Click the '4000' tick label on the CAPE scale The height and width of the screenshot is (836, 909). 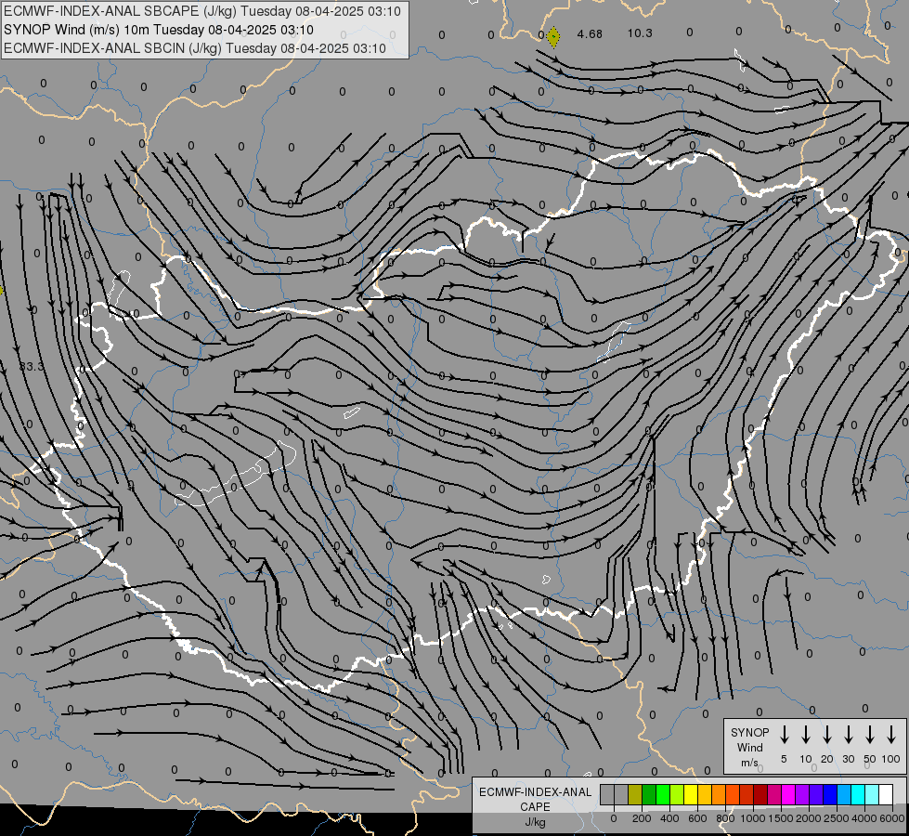click(x=864, y=818)
